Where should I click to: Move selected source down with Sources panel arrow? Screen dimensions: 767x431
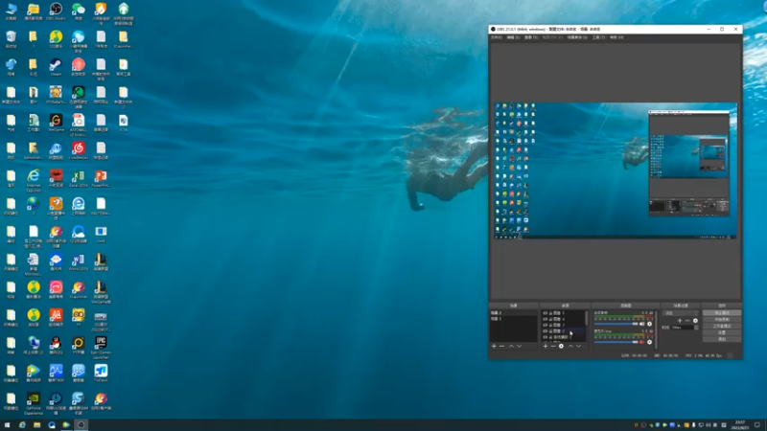pyautogui.click(x=579, y=346)
